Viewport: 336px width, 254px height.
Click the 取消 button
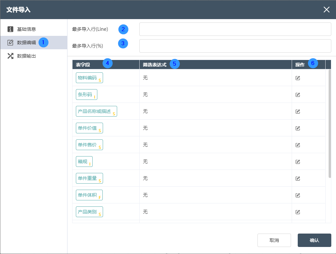tap(274, 240)
